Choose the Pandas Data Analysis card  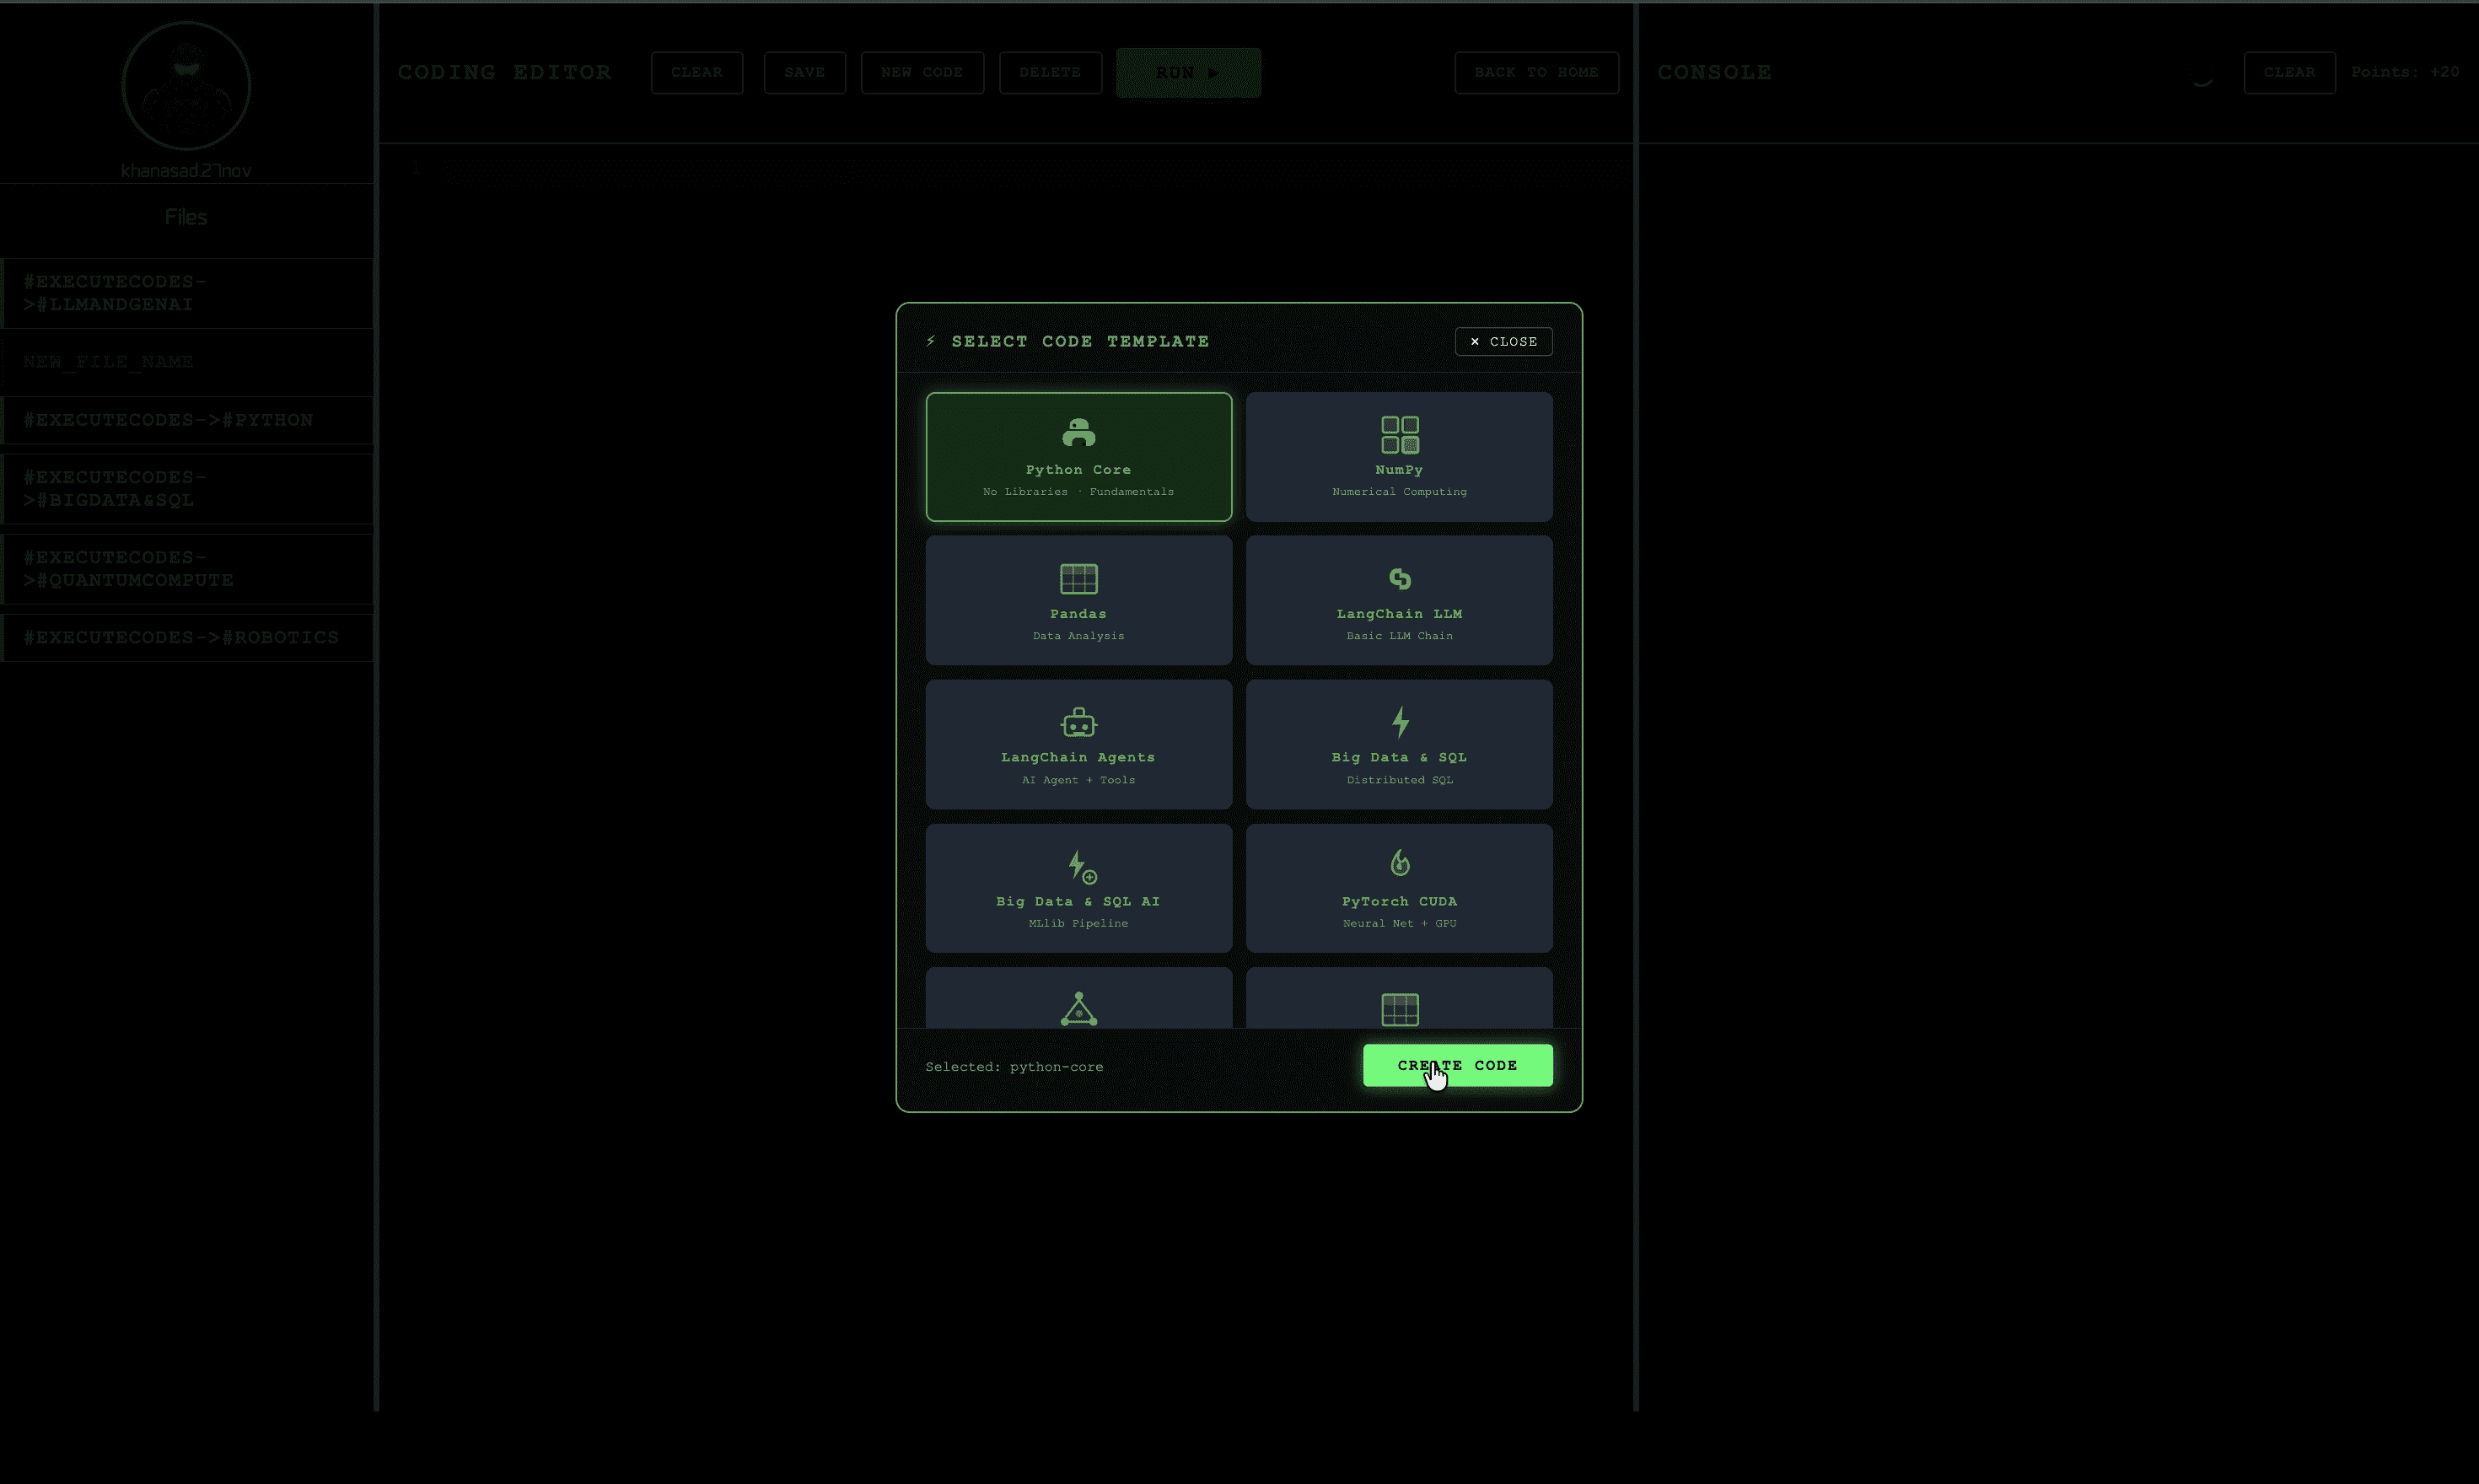(1078, 600)
